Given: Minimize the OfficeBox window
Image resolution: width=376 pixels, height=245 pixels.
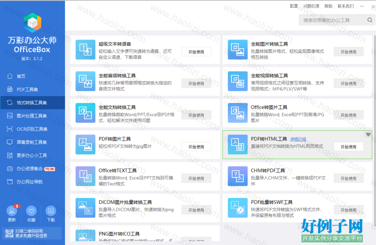Looking at the screenshot, I should [362, 6].
